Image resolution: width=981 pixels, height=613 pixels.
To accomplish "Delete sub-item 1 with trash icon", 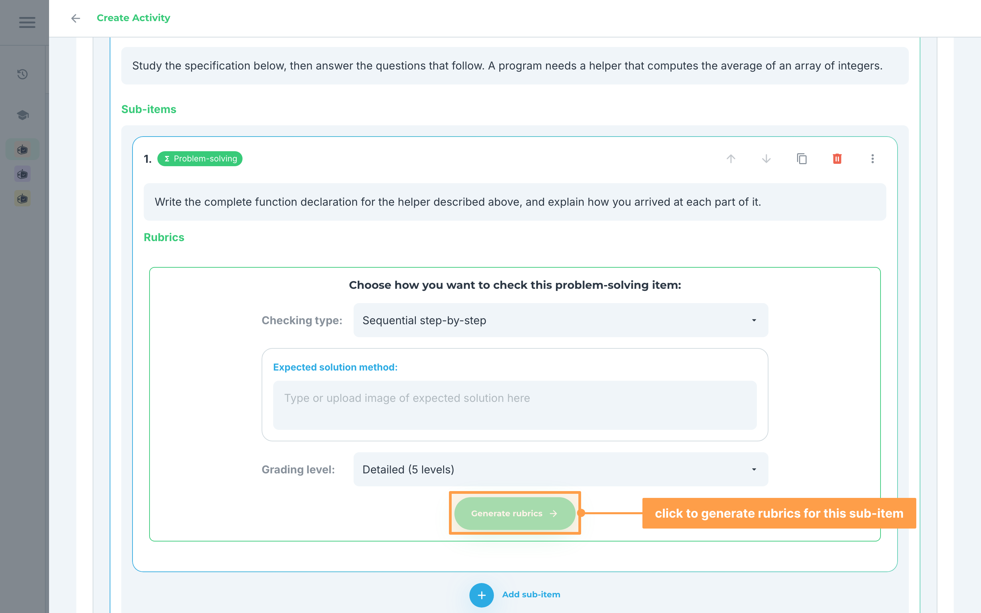I will pos(837,158).
